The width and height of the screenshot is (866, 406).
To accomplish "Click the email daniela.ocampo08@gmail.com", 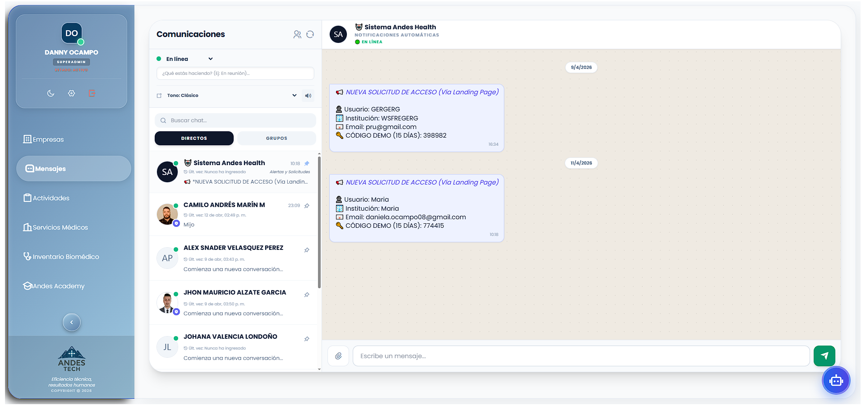I will pos(416,217).
